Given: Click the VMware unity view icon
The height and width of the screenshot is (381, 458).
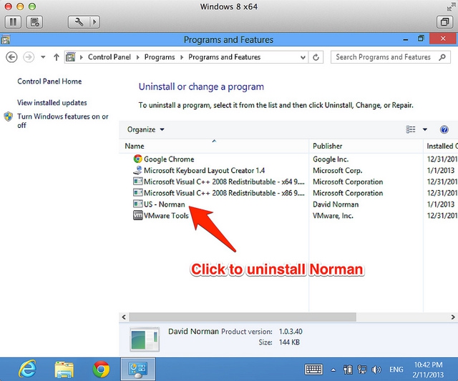Looking at the screenshot, I should coord(444,22).
